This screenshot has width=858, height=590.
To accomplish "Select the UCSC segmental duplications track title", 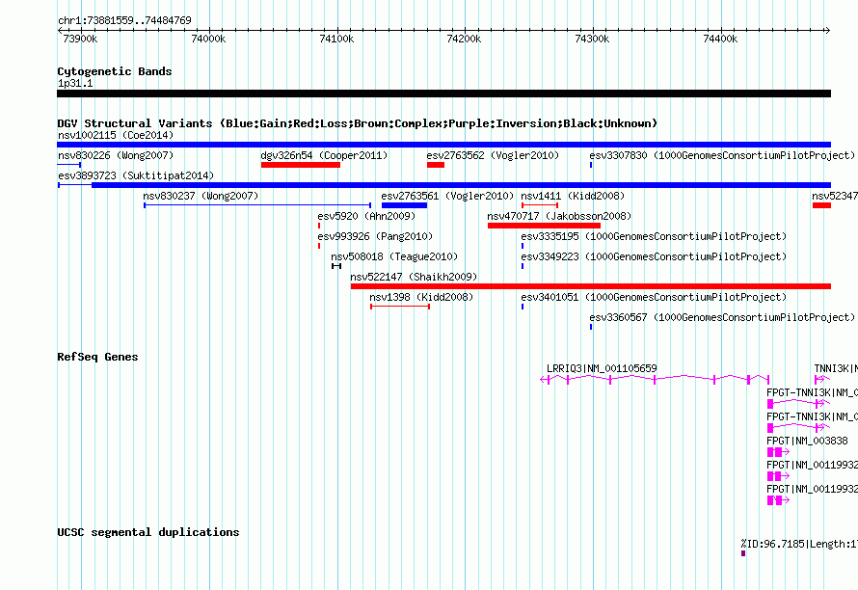I will click(148, 532).
